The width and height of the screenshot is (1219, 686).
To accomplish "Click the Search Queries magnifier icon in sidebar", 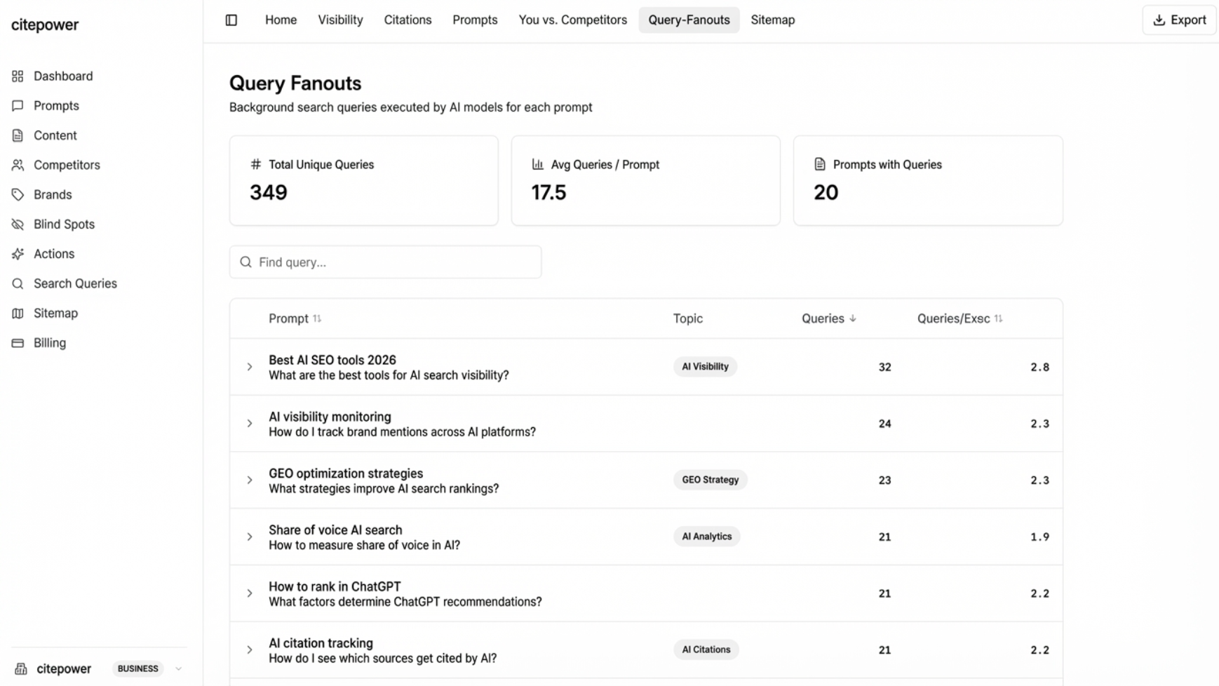I will click(x=18, y=283).
